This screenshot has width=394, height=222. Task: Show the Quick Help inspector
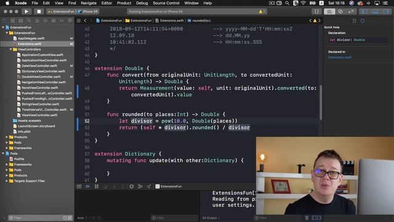pyautogui.click(x=363, y=21)
